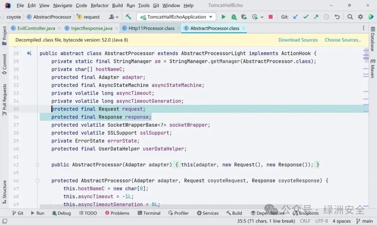
Task: Fold the constructor block at line 46
Action: [37, 181]
